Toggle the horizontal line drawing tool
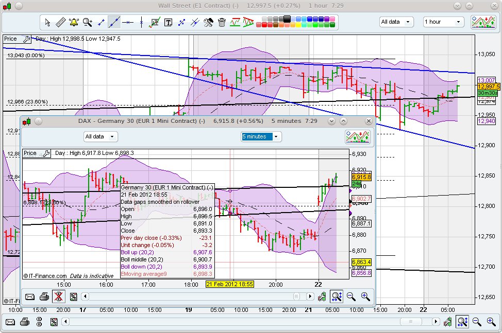Image resolution: width=502 pixels, height=333 pixels. click(127, 22)
